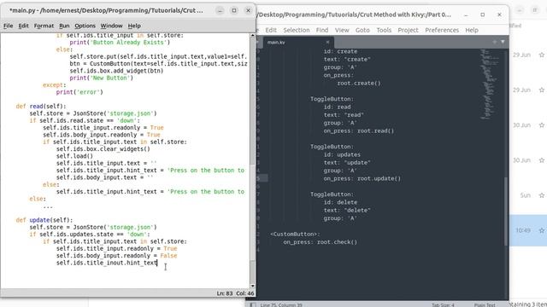Close the main.kv tab
547x307 pixels.
click(x=327, y=42)
